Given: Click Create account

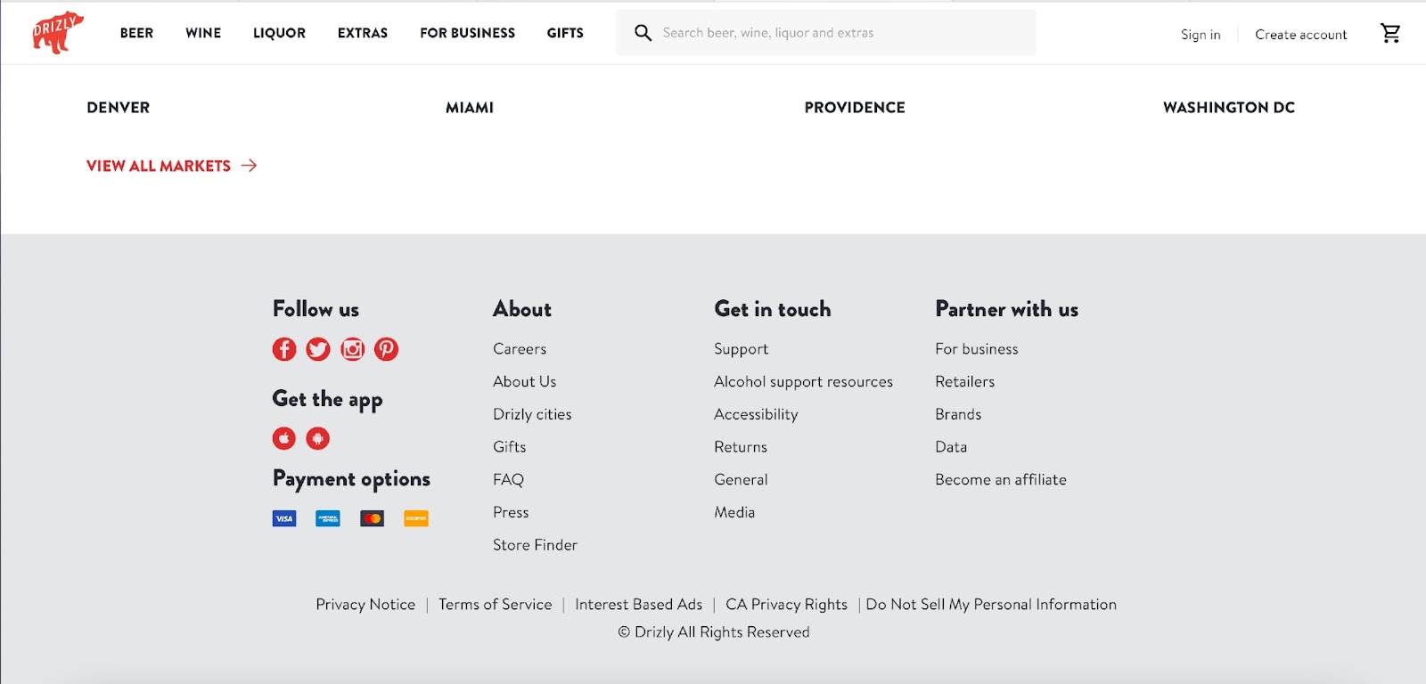Looking at the screenshot, I should coord(1301,35).
